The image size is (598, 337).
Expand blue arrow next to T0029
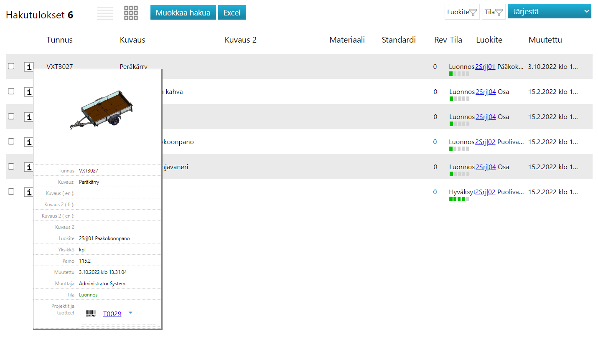point(130,312)
